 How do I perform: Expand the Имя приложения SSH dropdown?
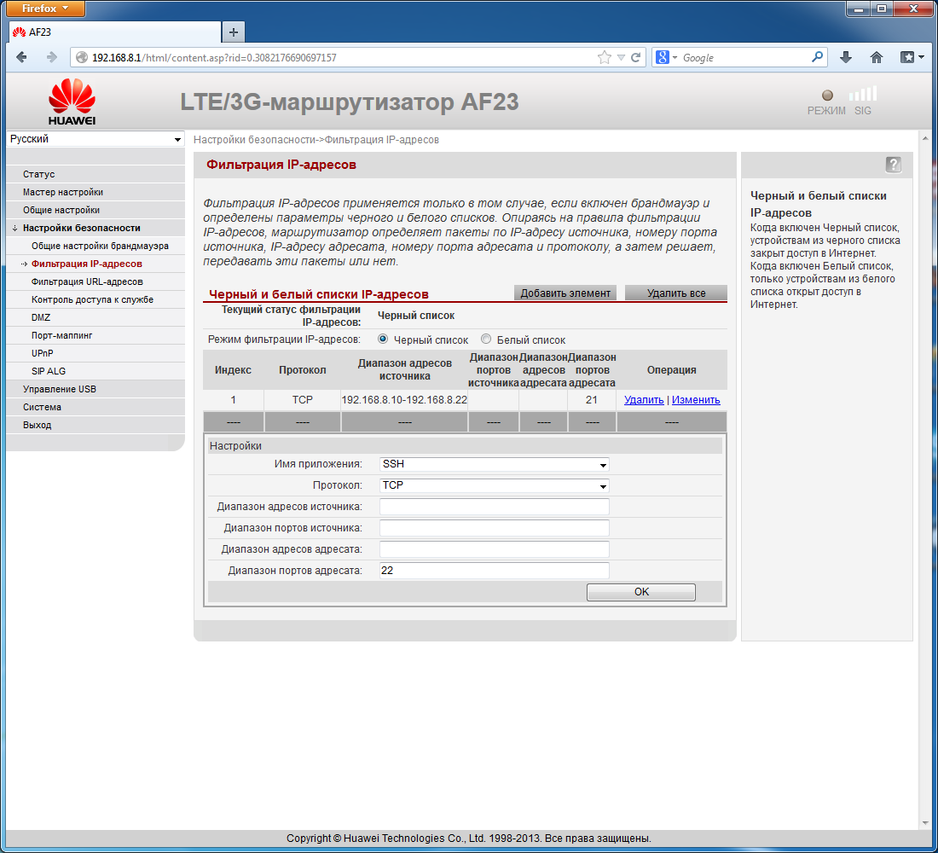coord(494,464)
